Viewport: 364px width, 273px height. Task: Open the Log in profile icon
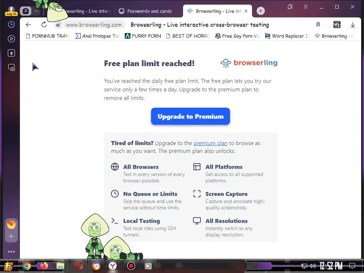pos(11,11)
